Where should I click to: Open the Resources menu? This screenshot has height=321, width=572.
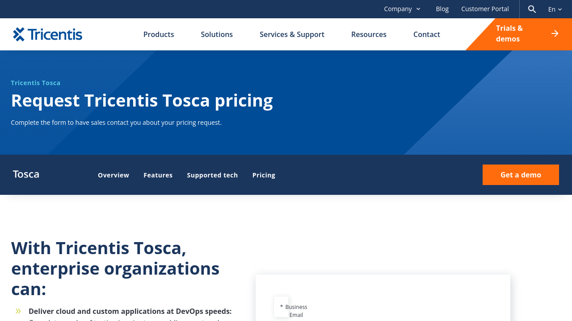tap(369, 34)
